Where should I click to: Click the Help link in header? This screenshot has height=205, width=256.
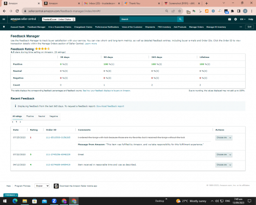pos(250,19)
